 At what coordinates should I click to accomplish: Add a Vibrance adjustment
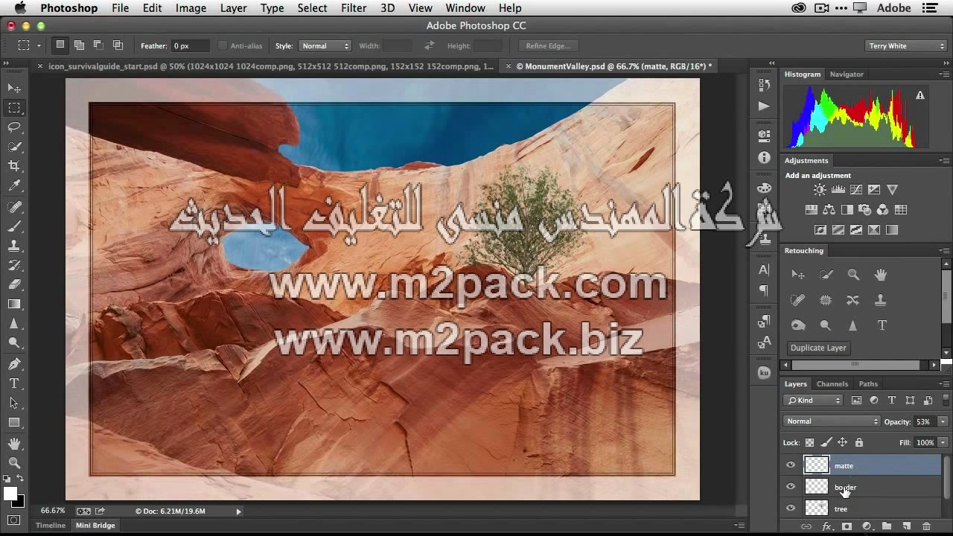(x=892, y=190)
